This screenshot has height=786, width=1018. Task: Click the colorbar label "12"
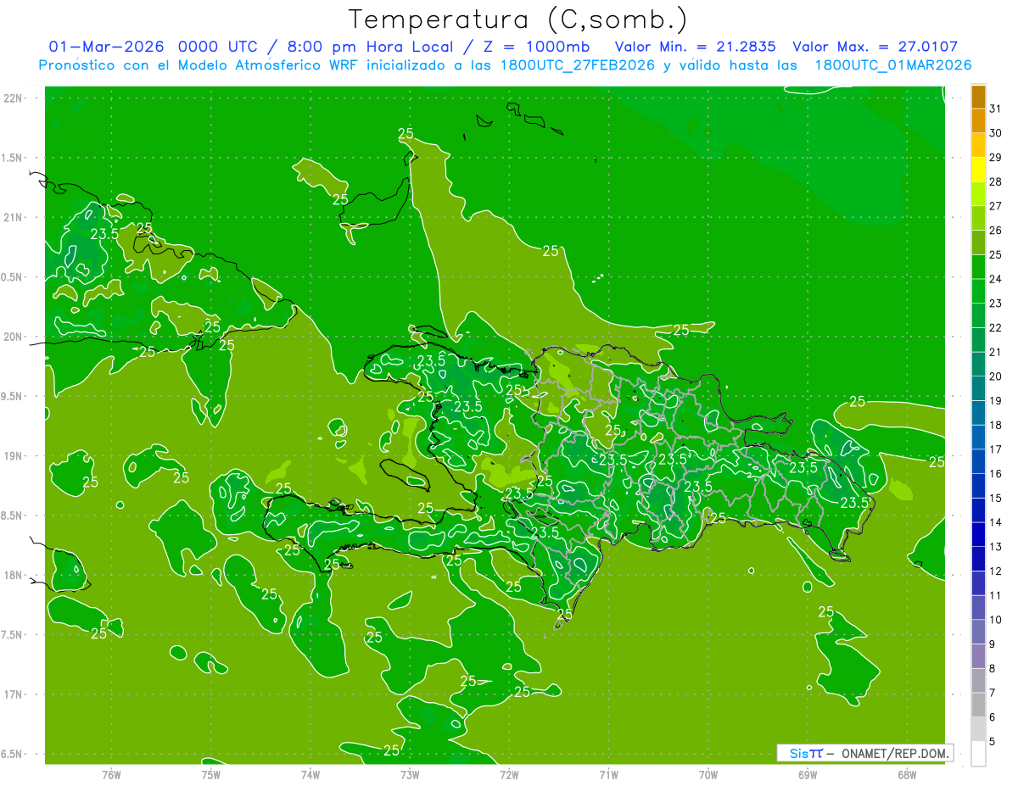(996, 571)
